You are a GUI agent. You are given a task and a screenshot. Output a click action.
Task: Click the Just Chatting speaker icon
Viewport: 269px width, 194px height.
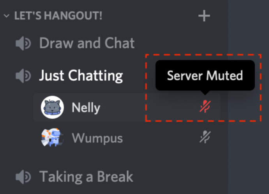point(23,76)
